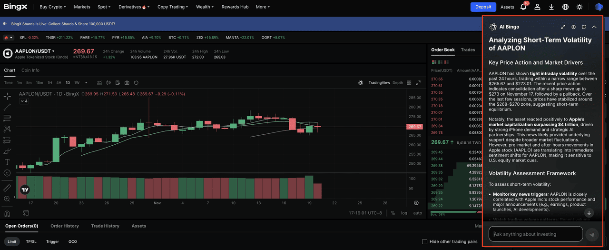Image resolution: width=609 pixels, height=250 pixels.
Task: Click the Deposit button
Action: (x=483, y=7)
